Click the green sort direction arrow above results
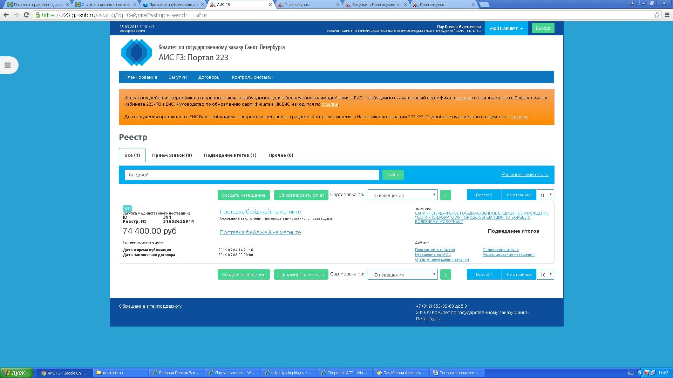This screenshot has width=673, height=378. (x=446, y=195)
